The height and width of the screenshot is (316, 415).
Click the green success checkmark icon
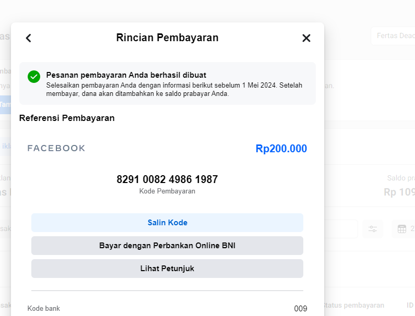(x=34, y=77)
